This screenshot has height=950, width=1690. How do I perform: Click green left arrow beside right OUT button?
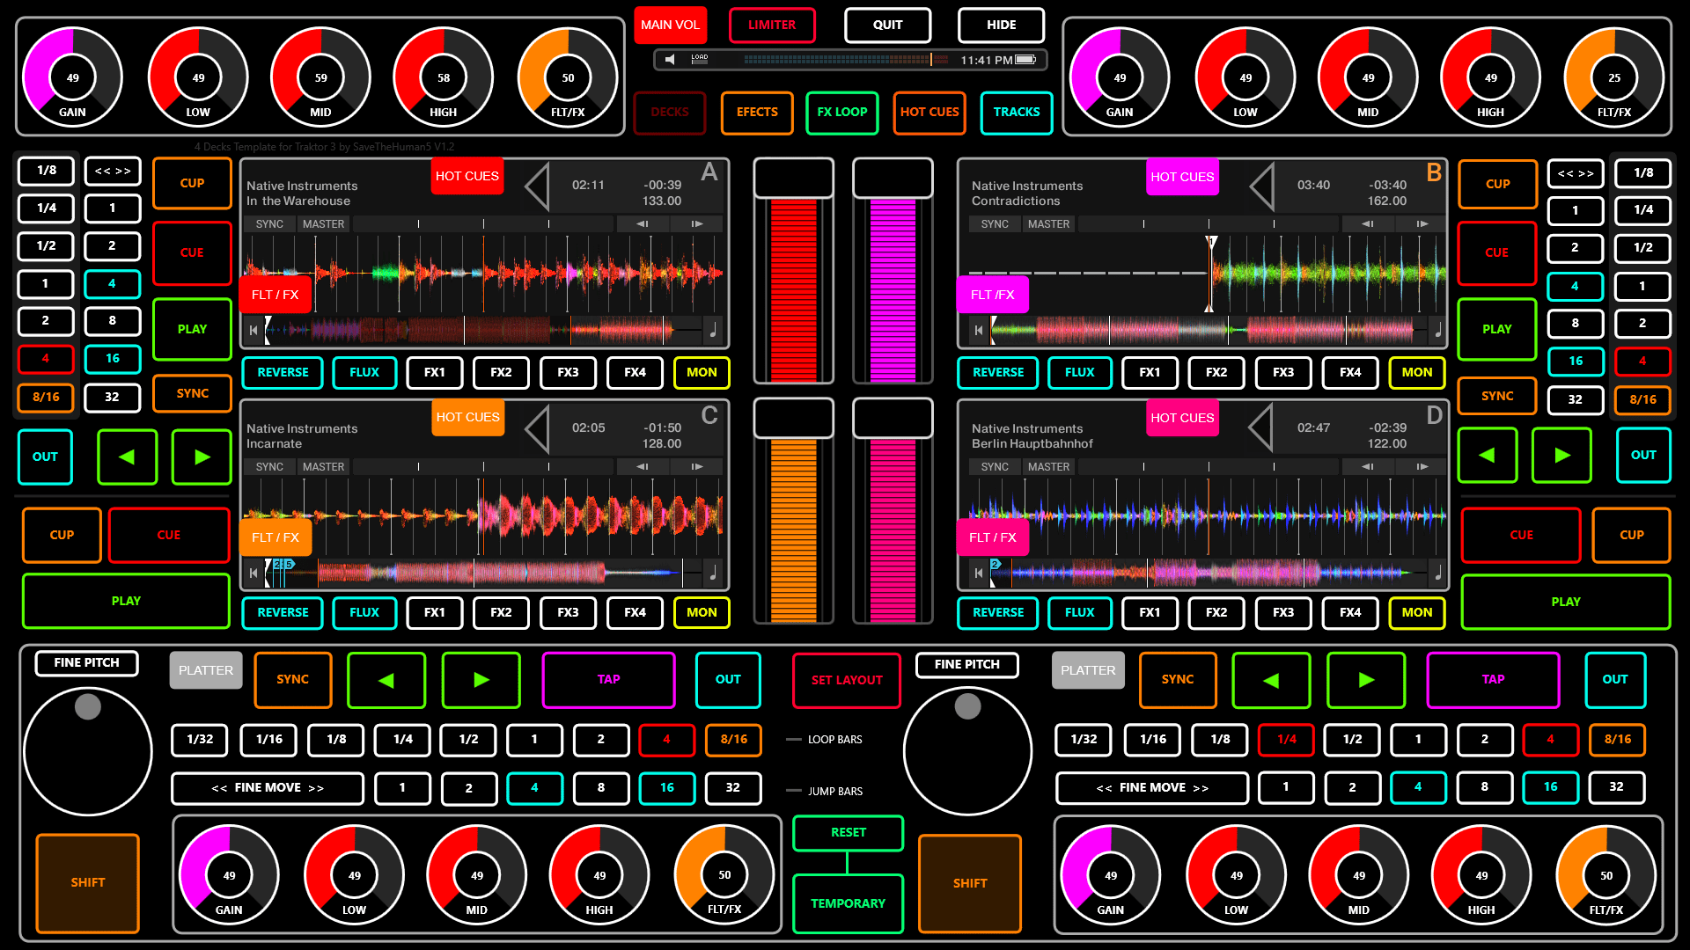pos(1488,455)
